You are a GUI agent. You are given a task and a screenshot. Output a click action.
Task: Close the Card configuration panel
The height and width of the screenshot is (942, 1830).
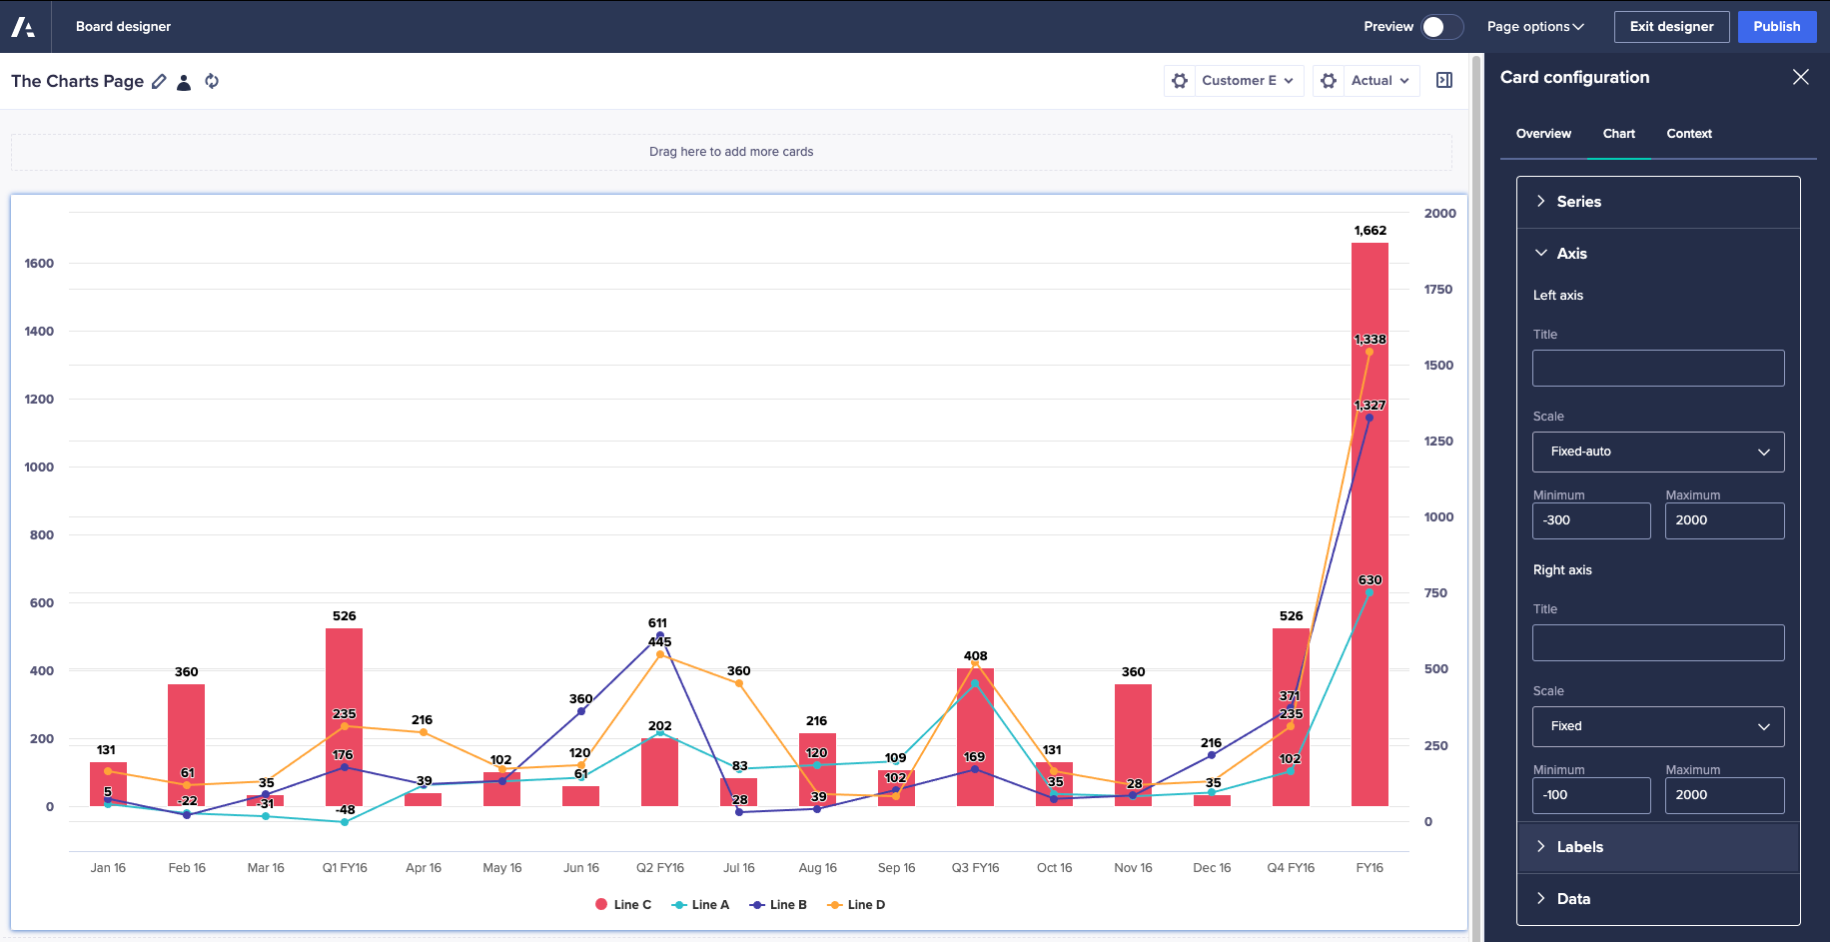click(x=1801, y=77)
